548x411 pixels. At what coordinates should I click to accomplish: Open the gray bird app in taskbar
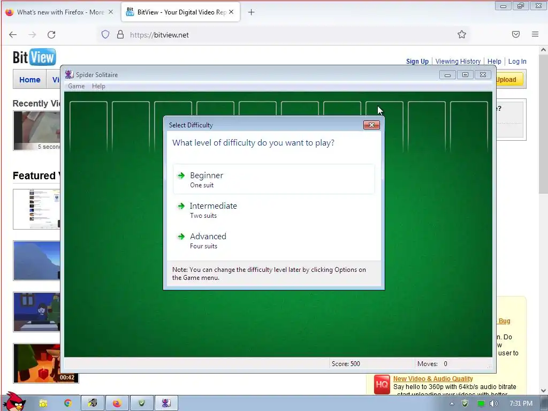93,404
